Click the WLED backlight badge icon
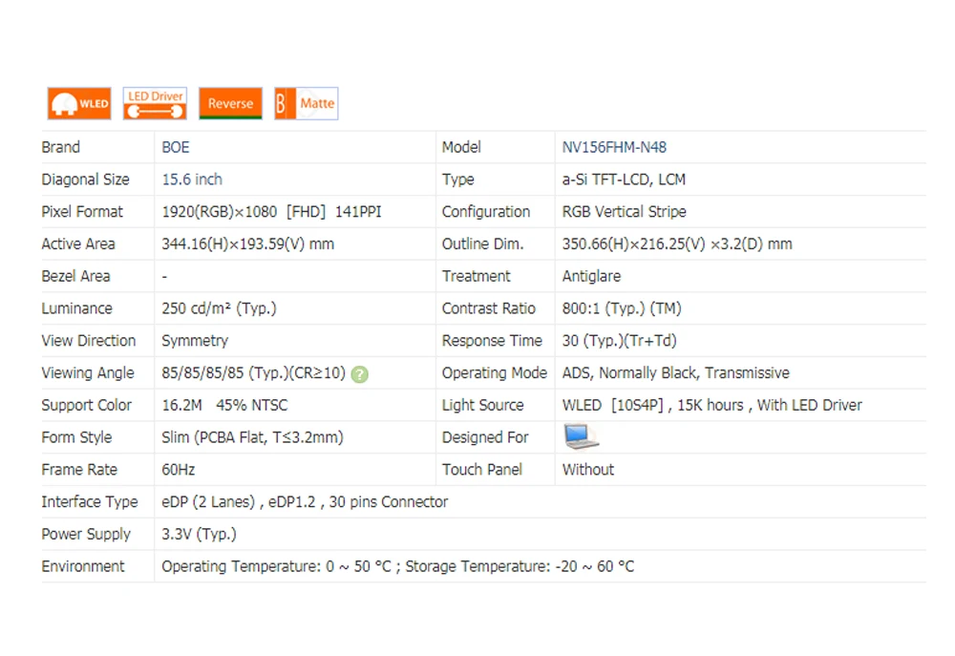Viewport: 955px width, 656px height. 79,103
